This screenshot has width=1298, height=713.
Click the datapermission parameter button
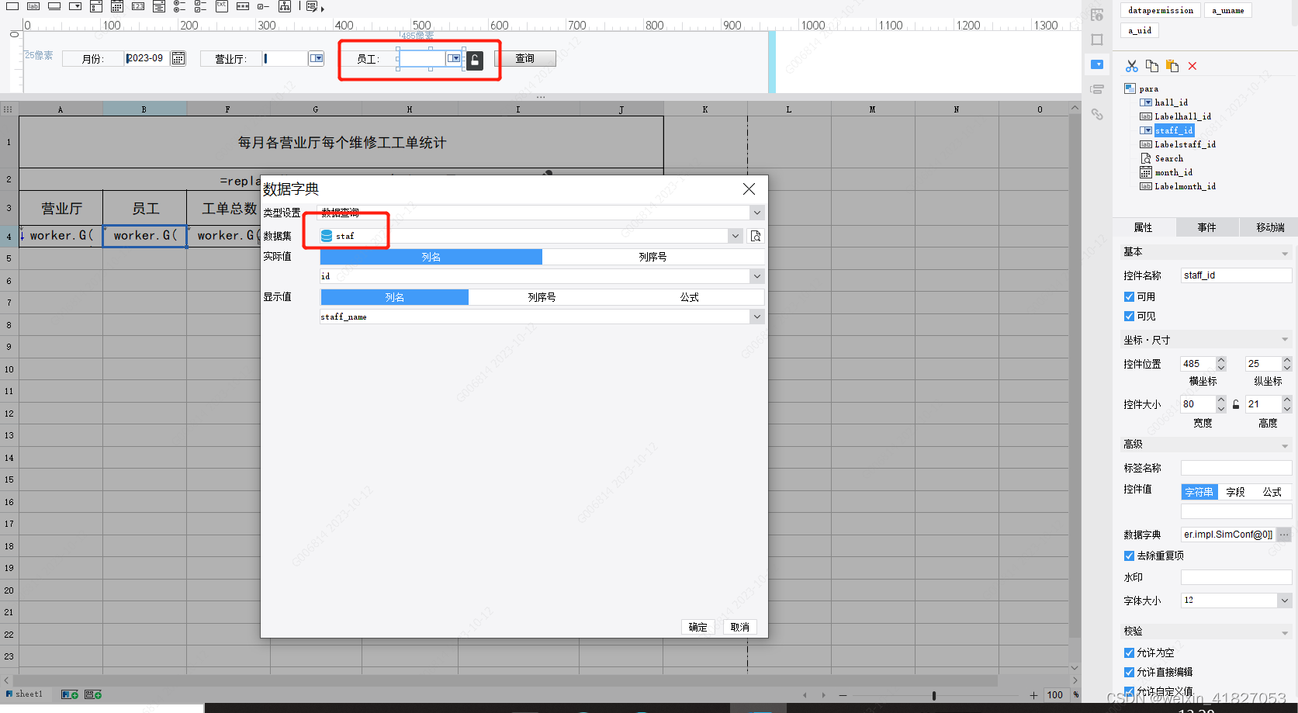pos(1161,10)
